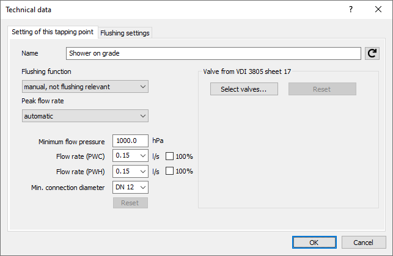393x256 pixels.
Task: Click Reset below Min. connection diameter
Action: click(130, 203)
